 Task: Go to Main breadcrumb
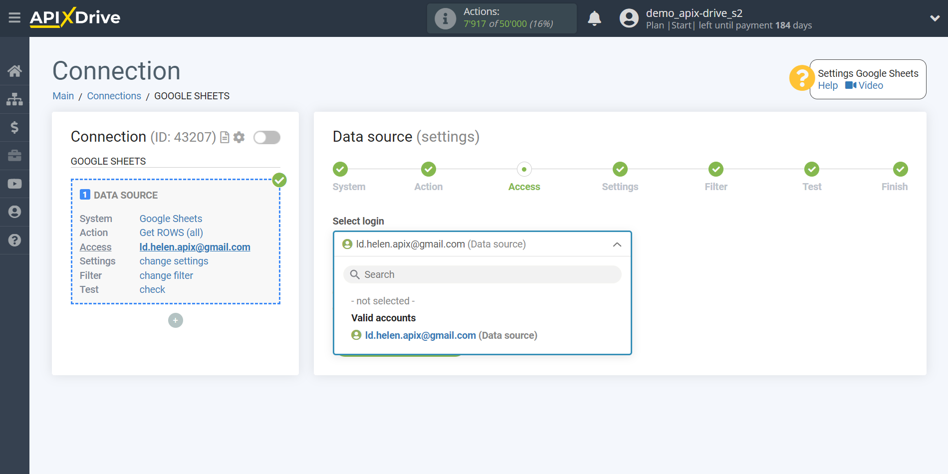click(63, 96)
